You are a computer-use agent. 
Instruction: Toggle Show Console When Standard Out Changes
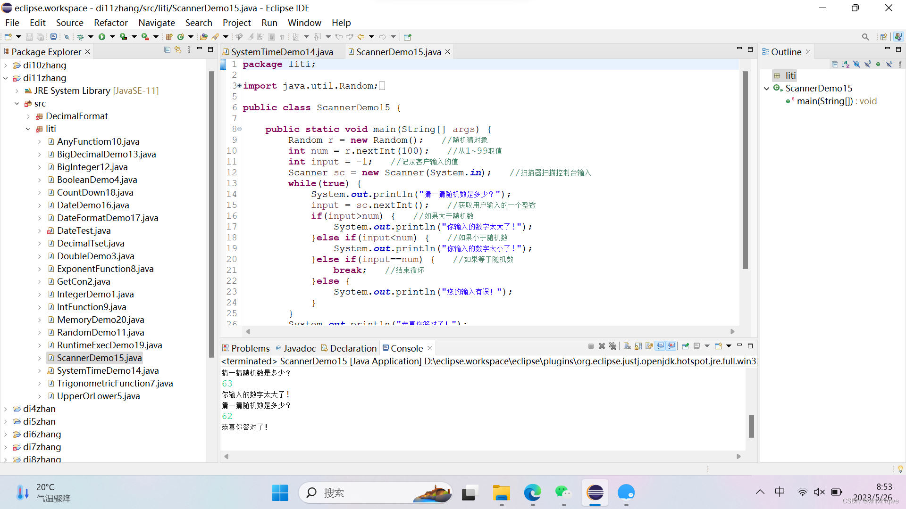(660, 346)
